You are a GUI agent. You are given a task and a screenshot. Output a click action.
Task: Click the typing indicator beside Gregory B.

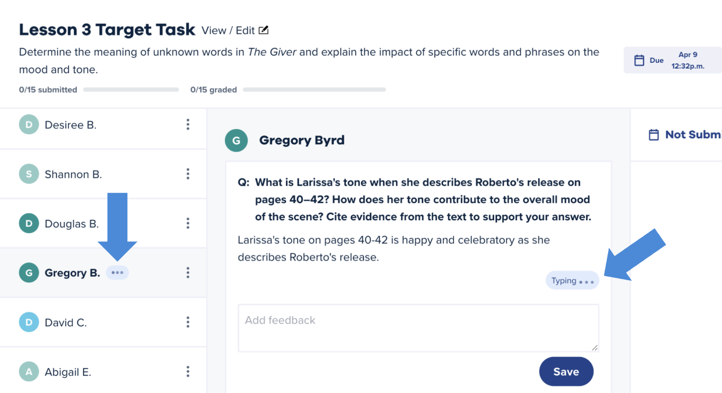click(x=117, y=273)
